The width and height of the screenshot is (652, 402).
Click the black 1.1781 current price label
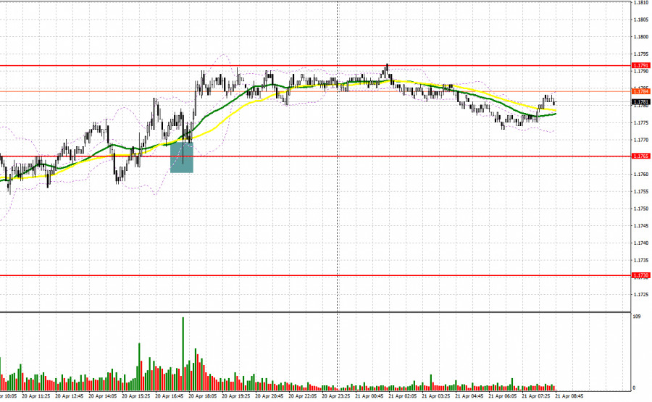641,102
